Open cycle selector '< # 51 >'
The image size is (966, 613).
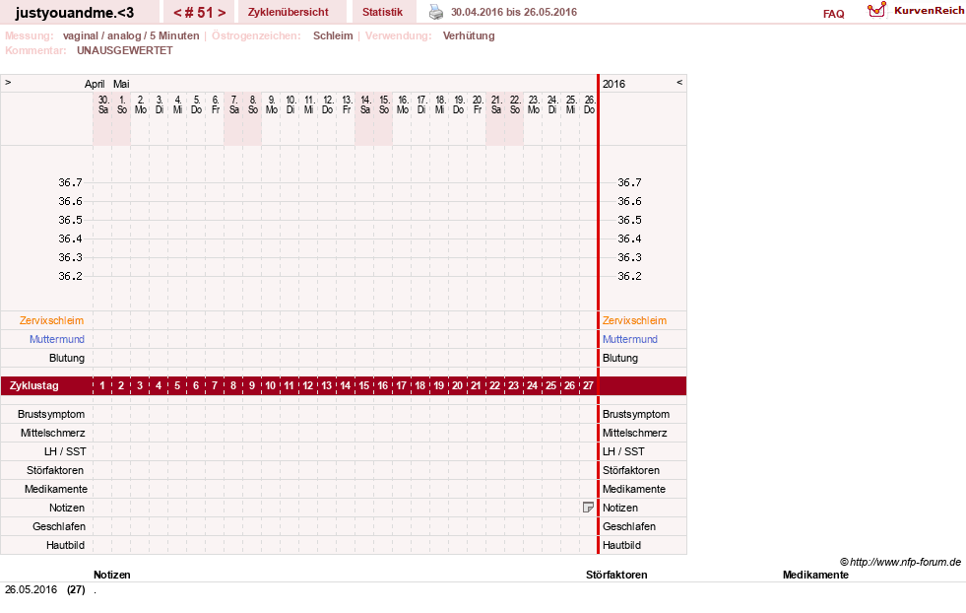(200, 12)
